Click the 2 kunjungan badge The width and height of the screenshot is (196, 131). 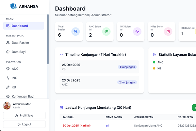point(127,82)
